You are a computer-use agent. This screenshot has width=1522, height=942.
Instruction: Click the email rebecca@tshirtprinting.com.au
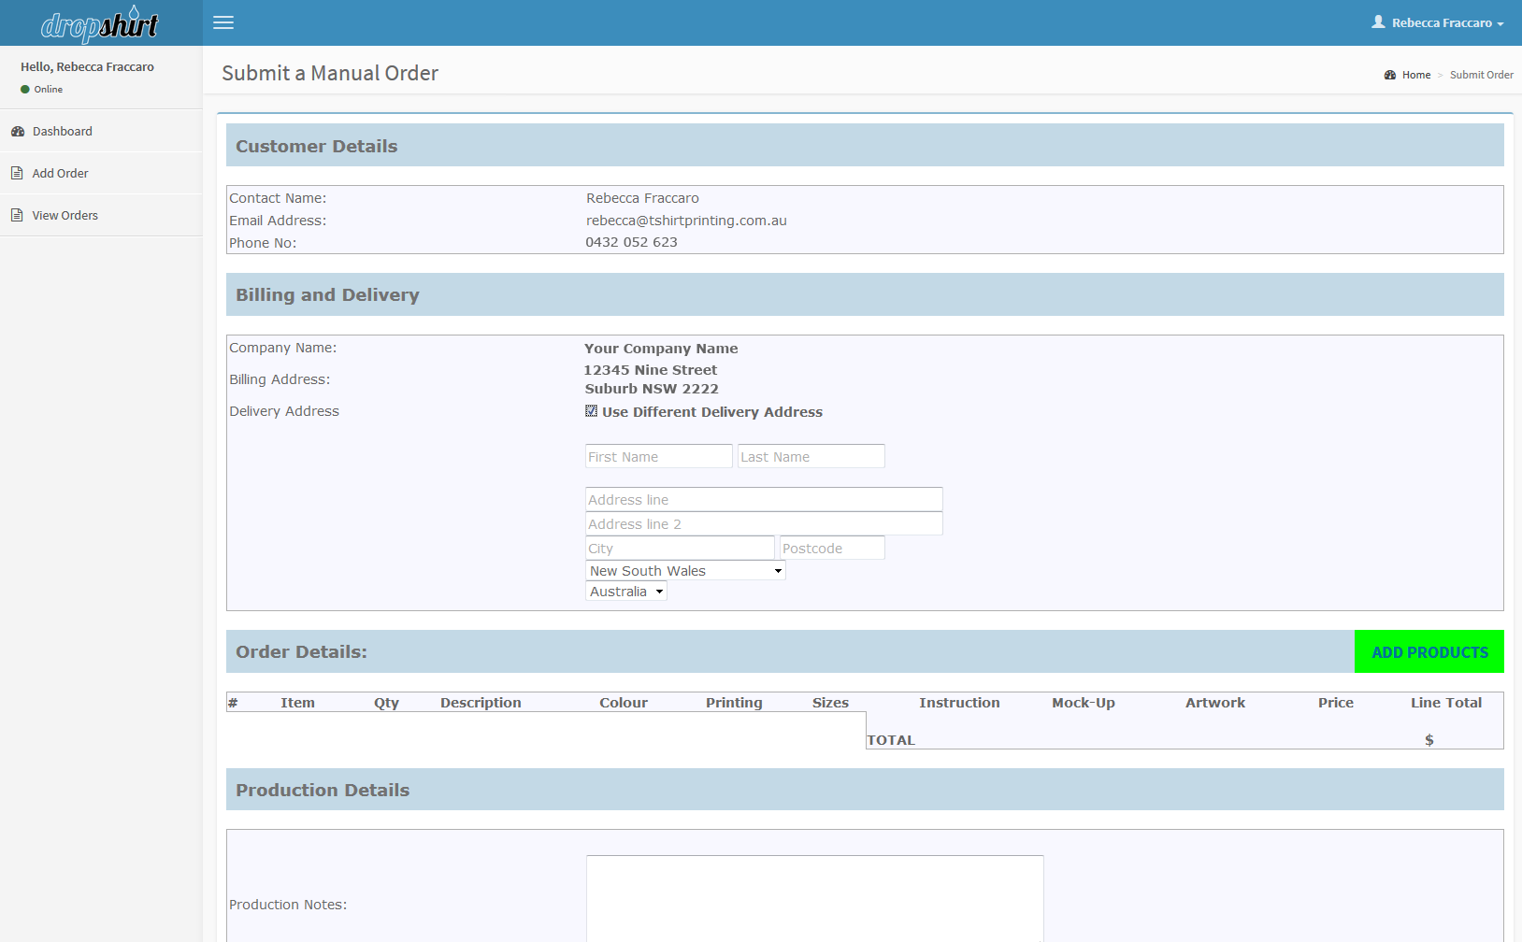686,221
